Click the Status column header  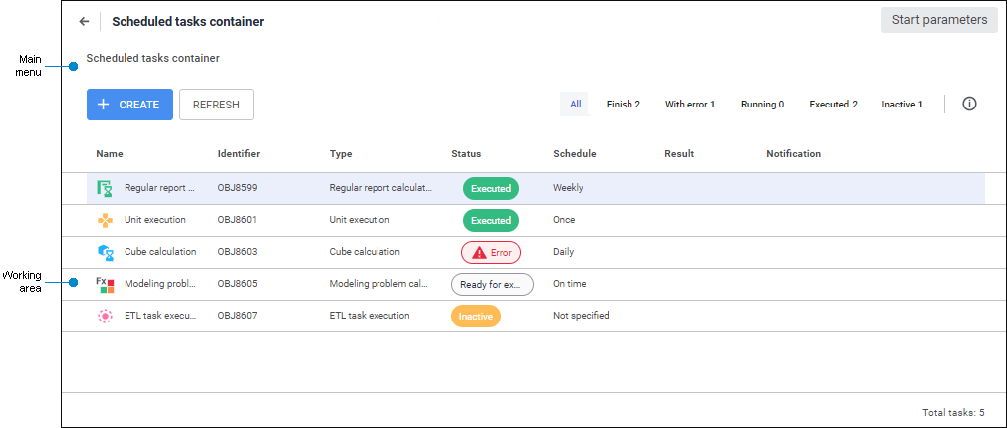pos(466,154)
